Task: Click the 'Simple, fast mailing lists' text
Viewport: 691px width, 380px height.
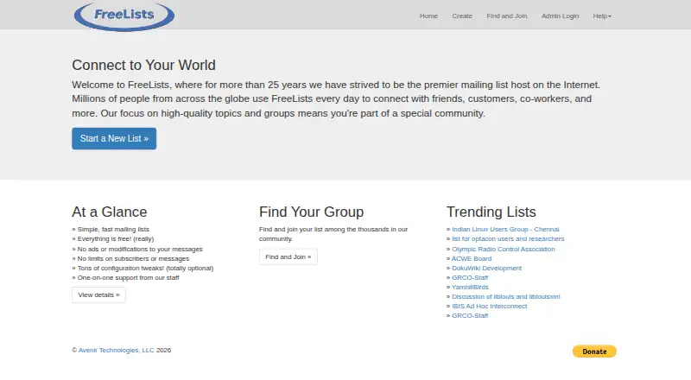Action: point(113,229)
